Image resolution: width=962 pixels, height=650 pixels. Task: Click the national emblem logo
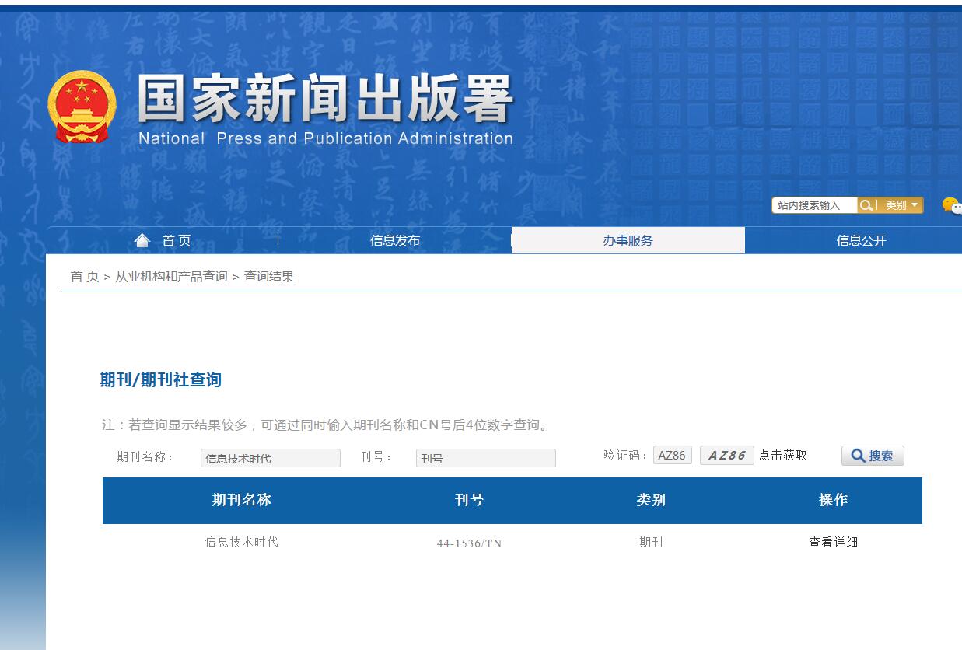click(82, 107)
